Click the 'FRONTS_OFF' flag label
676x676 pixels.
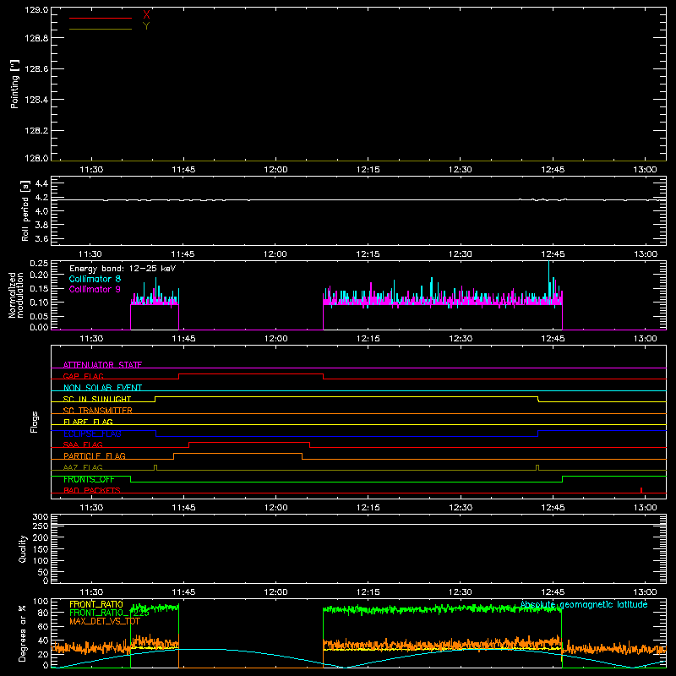89,479
